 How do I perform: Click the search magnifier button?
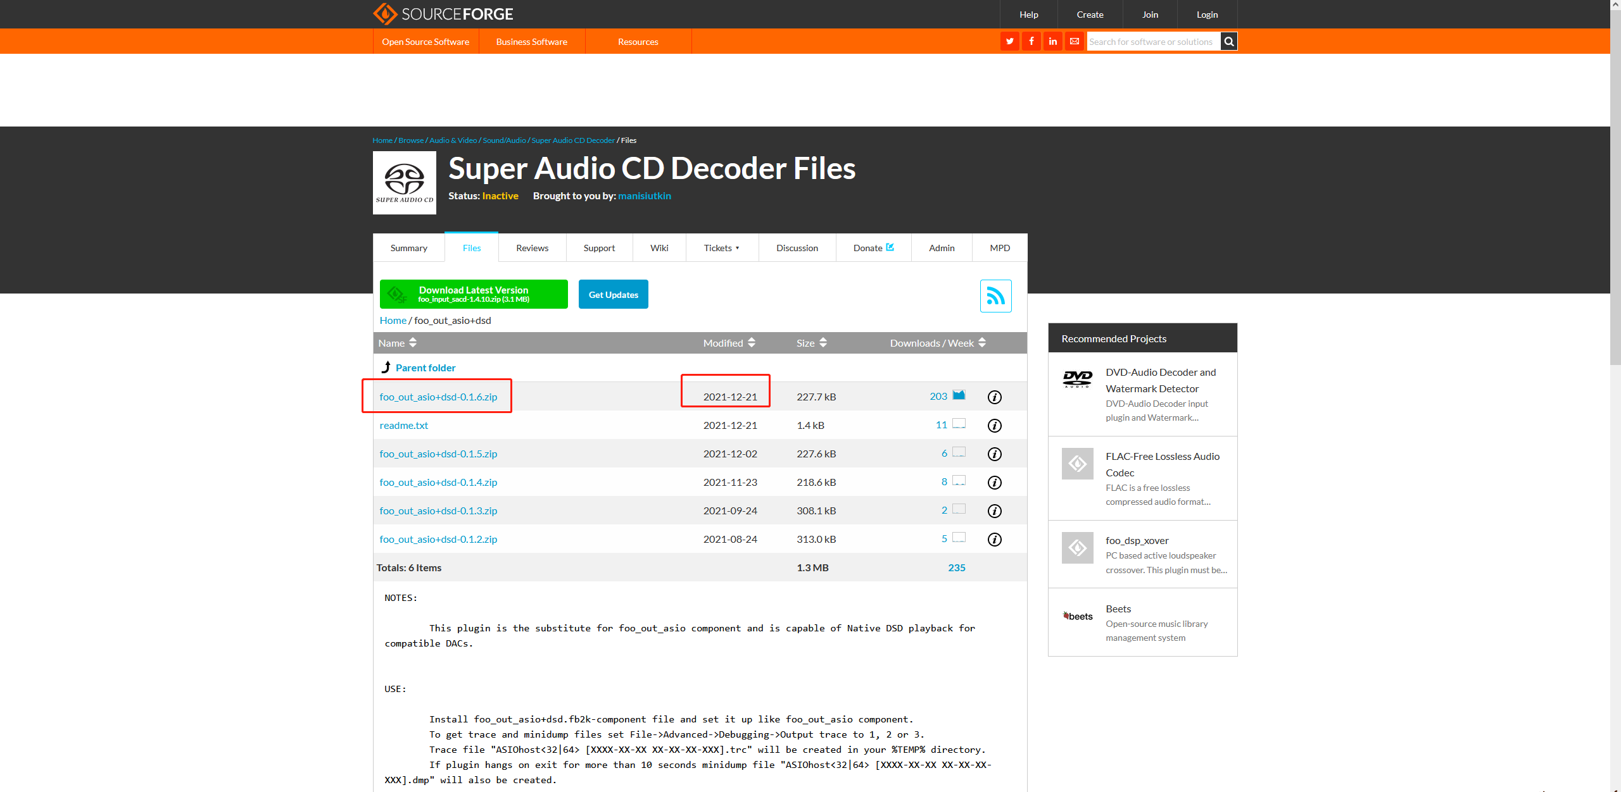(x=1229, y=42)
